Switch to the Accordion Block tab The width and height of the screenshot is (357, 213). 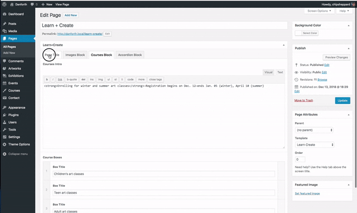(130, 55)
